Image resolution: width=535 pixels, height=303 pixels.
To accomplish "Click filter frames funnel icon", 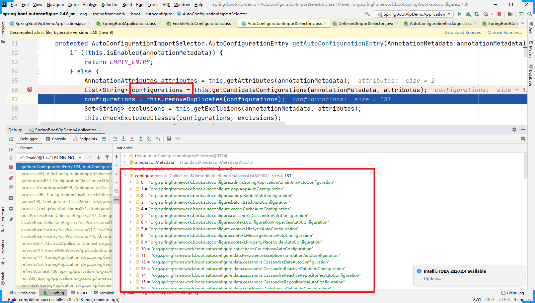I will pos(107,157).
